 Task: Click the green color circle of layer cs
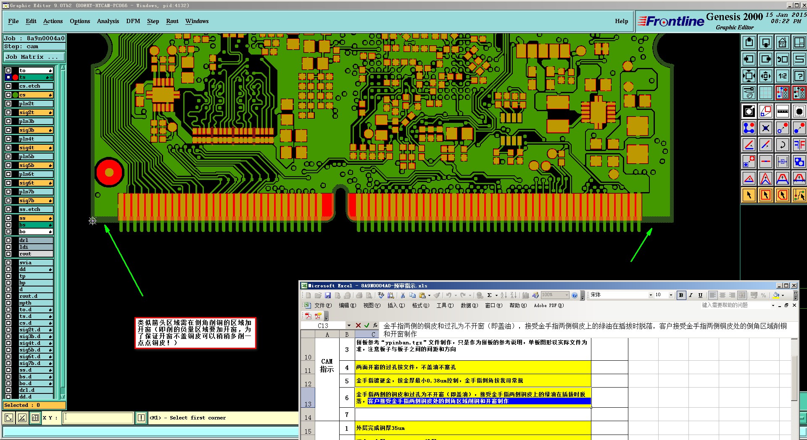point(16,95)
